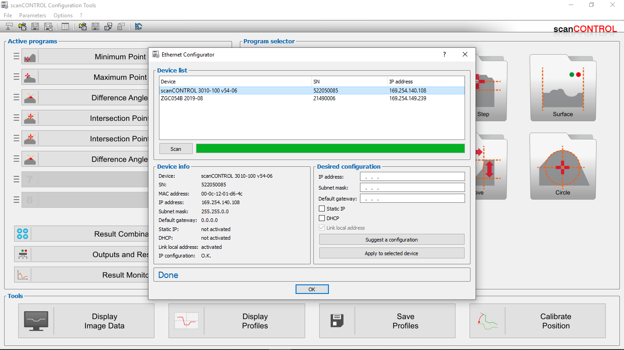Click the Calibrate Position icon
Screen dimensions: 624x350
click(x=487, y=321)
